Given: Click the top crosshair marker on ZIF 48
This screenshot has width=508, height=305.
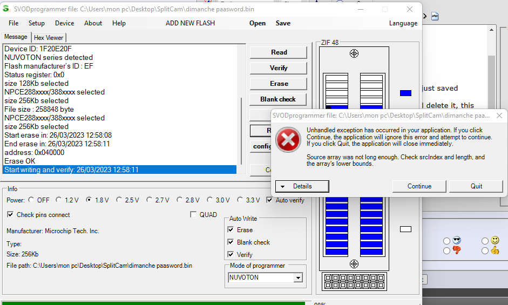Looking at the screenshot, I should click(x=354, y=53).
